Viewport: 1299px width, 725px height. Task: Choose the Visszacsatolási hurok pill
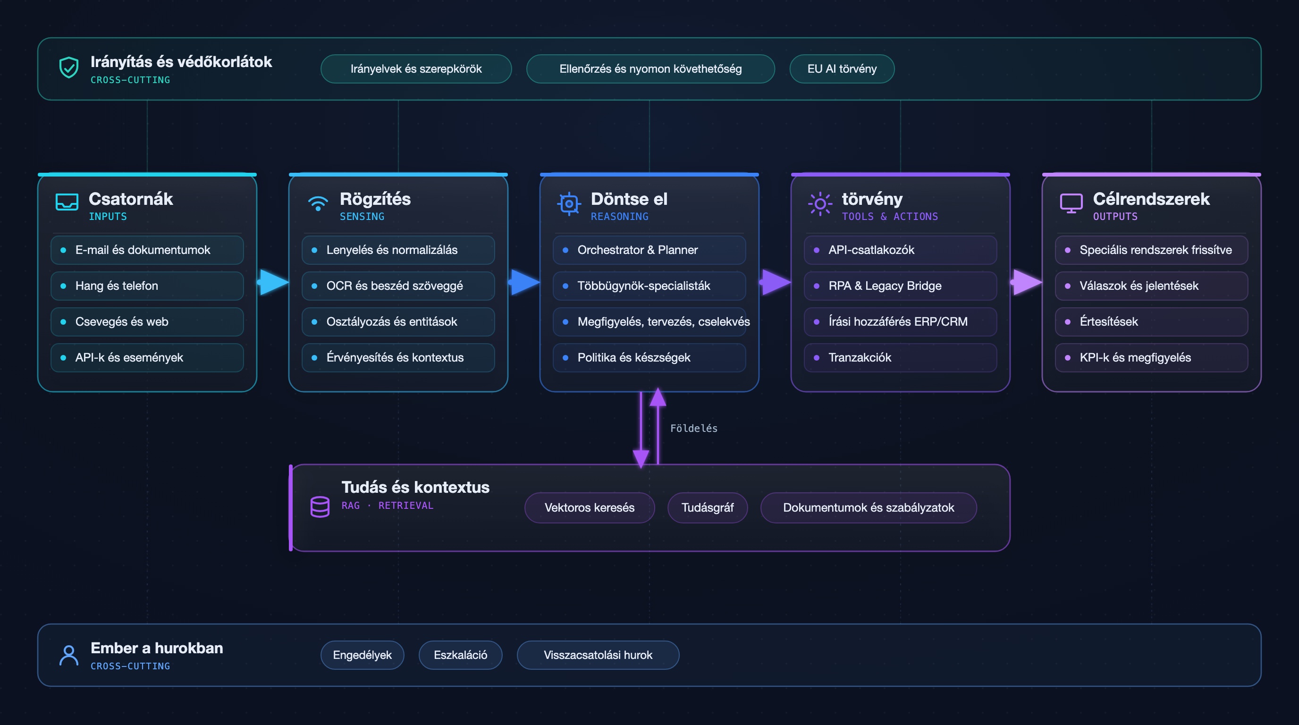(598, 655)
